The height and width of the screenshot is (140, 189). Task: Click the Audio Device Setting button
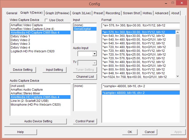38,121
